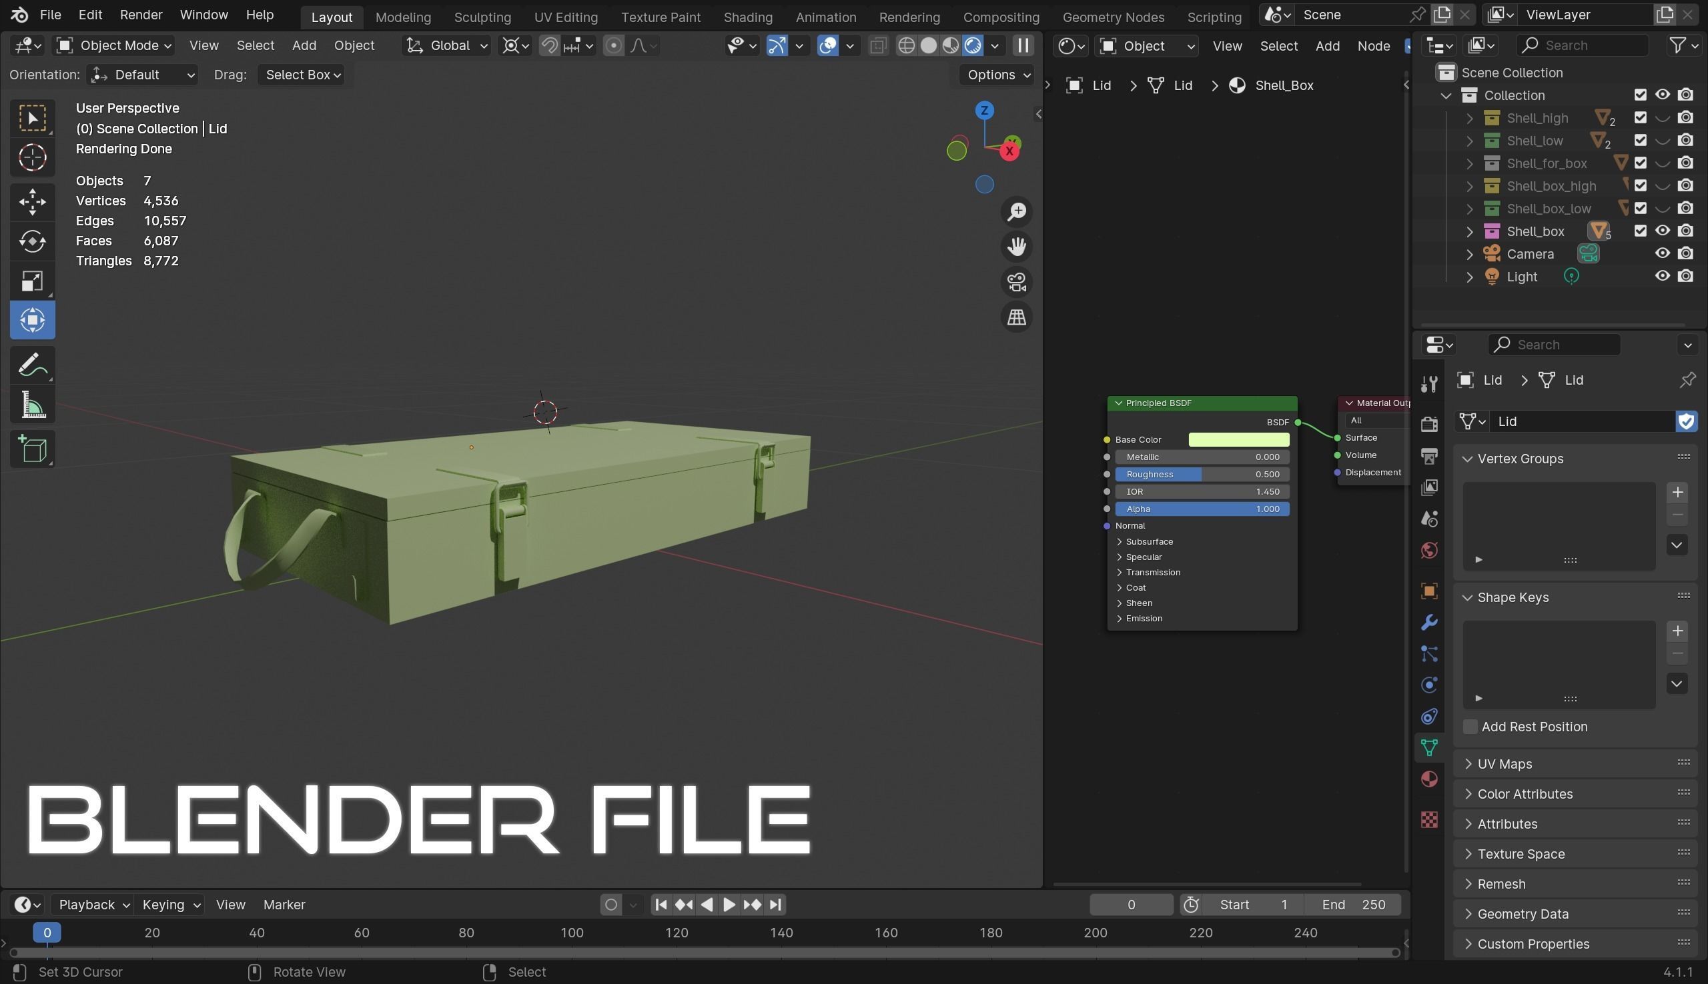Open the File menu
The height and width of the screenshot is (984, 1708).
click(x=50, y=15)
